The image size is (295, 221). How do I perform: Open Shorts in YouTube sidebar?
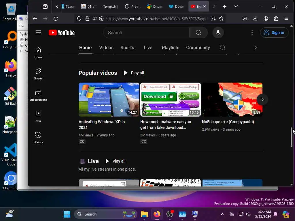pyautogui.click(x=38, y=74)
